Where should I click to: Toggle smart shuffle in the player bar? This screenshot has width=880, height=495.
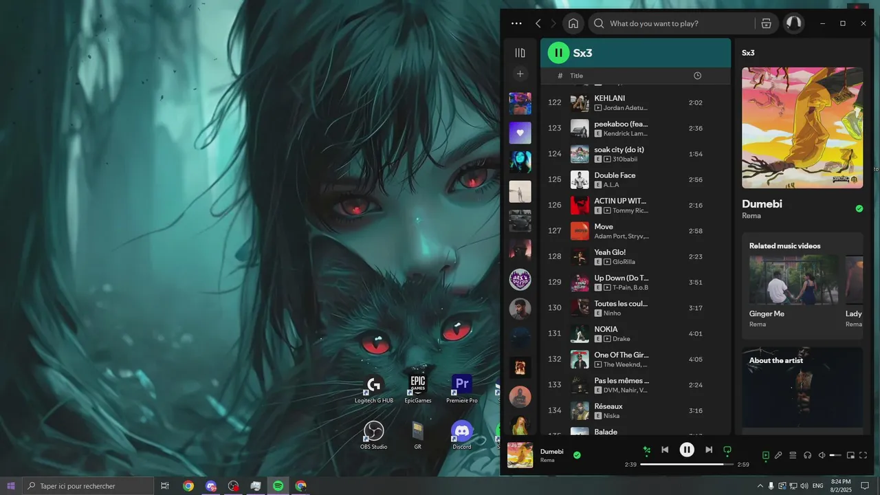(x=646, y=450)
